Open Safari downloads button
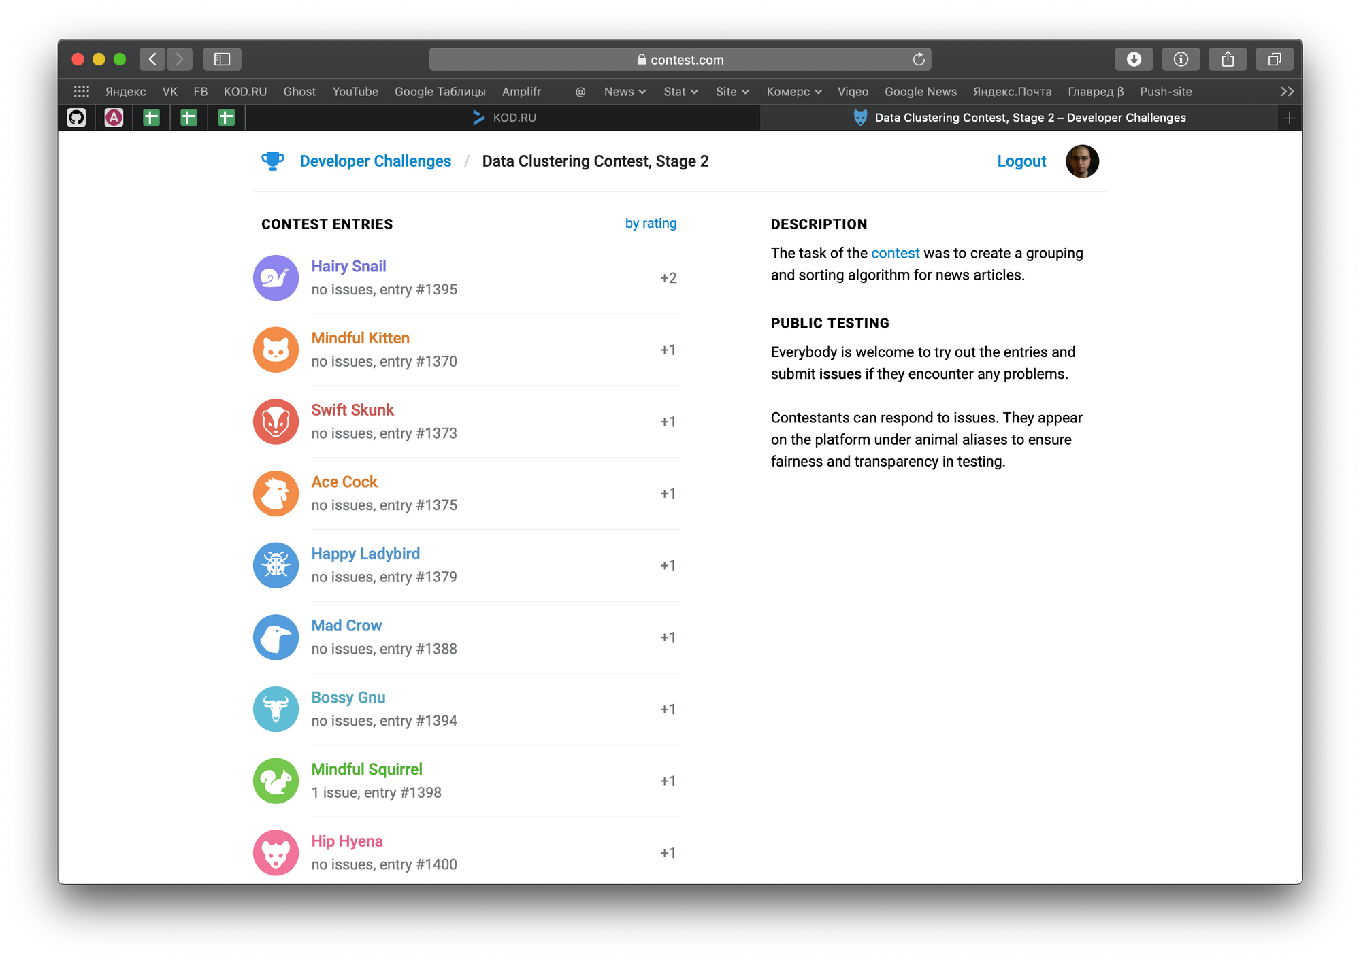Viewport: 1361px width, 961px height. tap(1133, 59)
